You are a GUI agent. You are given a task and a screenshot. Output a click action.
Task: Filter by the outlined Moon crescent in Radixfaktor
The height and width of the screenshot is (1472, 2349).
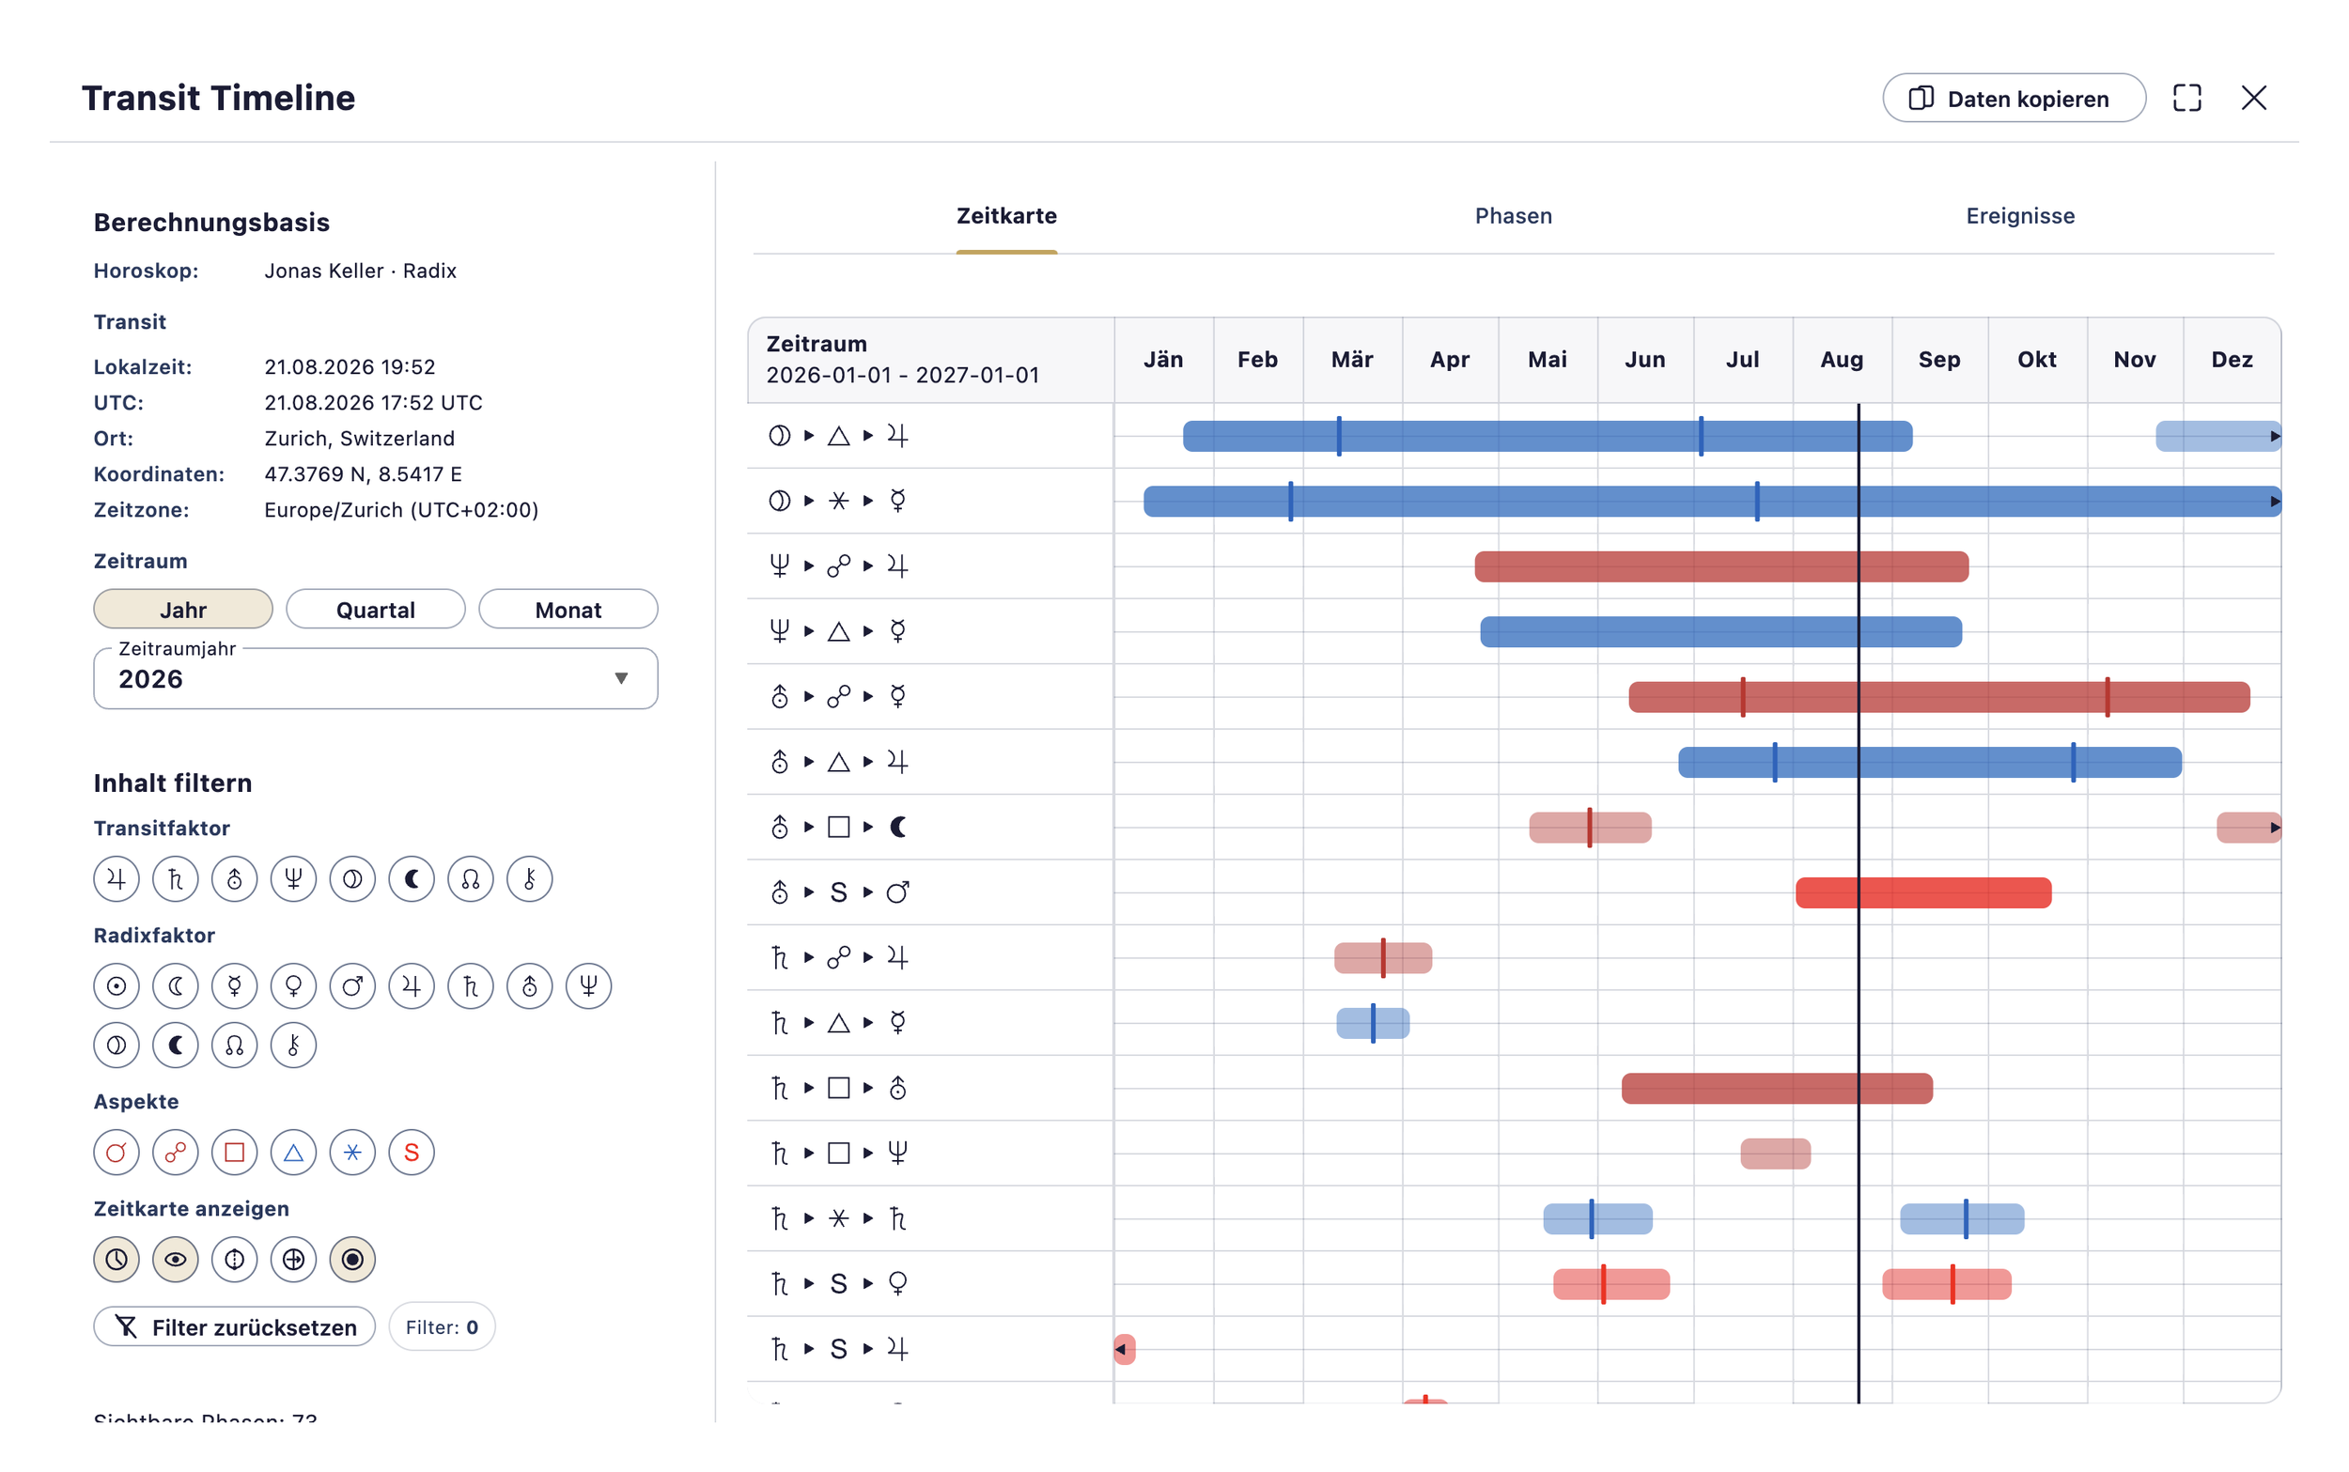coord(175,986)
